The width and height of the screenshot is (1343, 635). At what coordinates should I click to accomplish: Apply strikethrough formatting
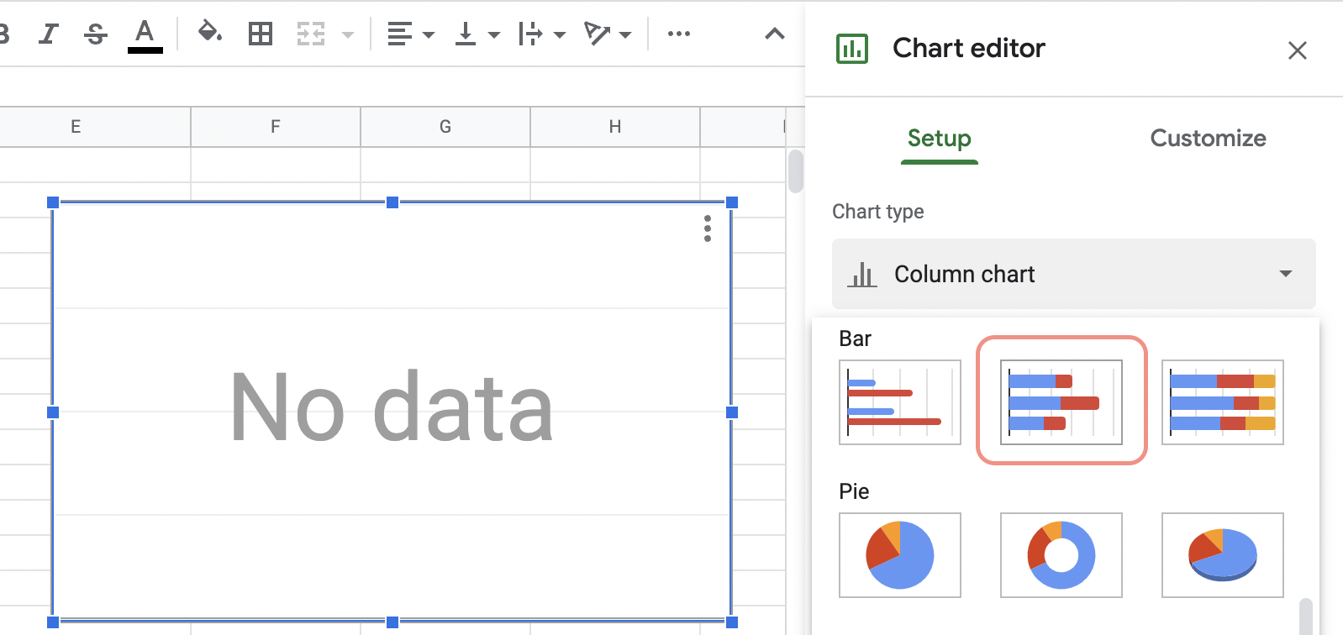point(96,34)
